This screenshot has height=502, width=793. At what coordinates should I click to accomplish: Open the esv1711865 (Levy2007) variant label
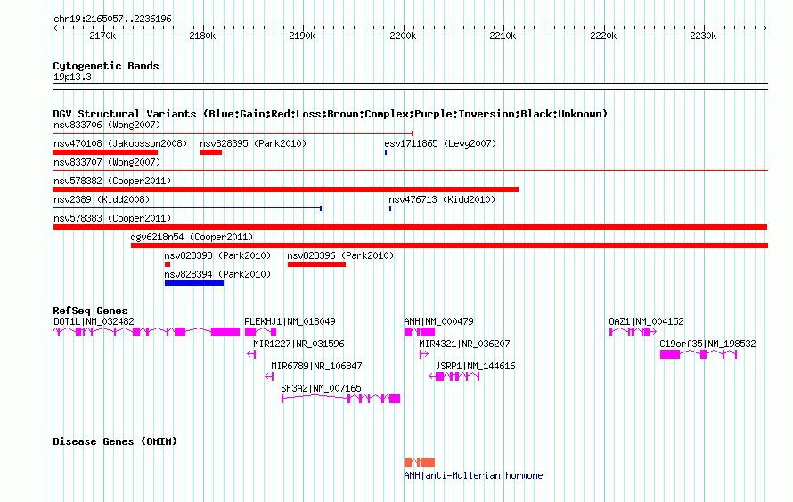[440, 143]
